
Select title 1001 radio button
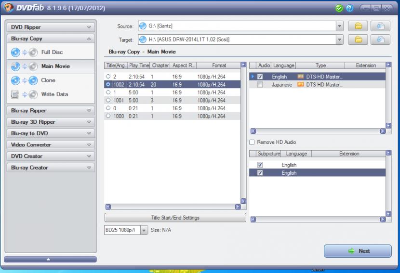108,100
